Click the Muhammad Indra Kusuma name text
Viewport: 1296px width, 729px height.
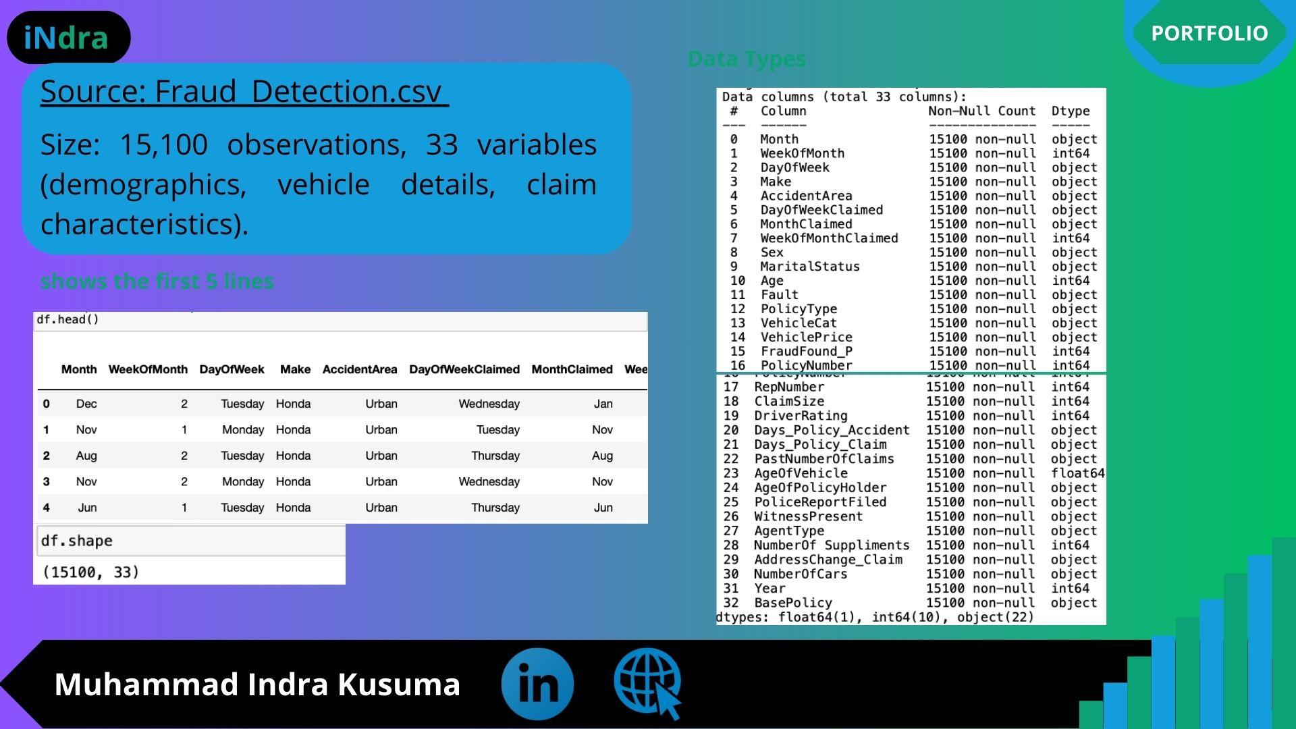[x=257, y=684]
